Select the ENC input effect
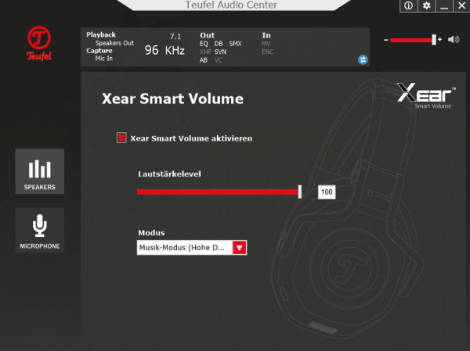 click(268, 52)
